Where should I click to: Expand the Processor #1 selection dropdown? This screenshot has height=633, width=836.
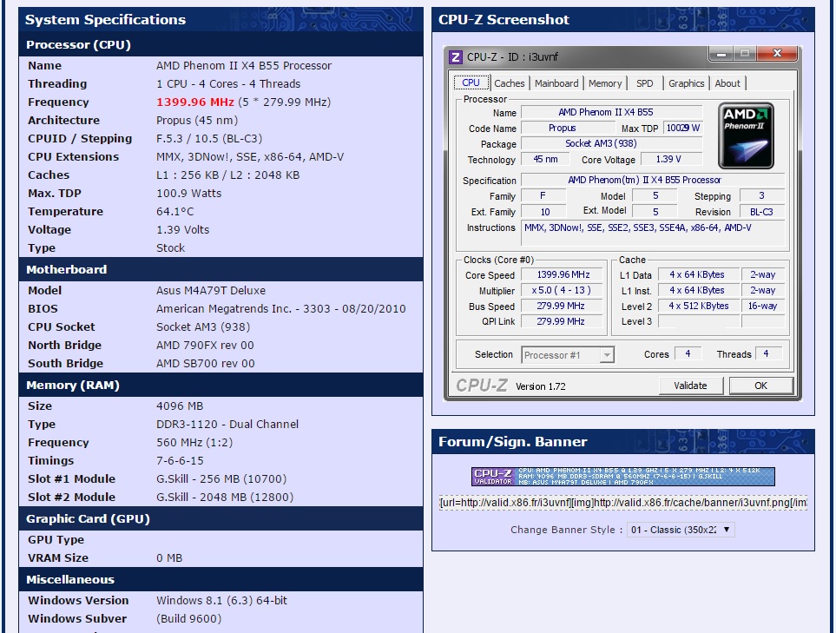(x=567, y=355)
